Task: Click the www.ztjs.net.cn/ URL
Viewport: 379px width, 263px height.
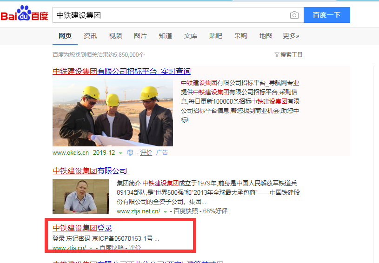Action: tap(138, 211)
